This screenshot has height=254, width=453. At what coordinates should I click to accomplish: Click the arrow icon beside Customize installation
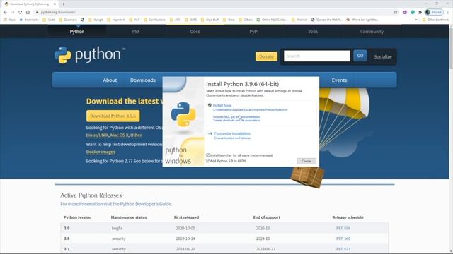[210, 133]
